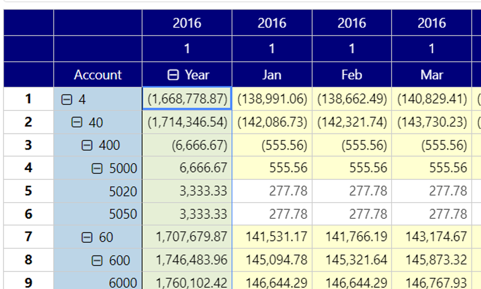Collapse account 60 node
Viewport: 481px width, 289px height.
pos(87,237)
